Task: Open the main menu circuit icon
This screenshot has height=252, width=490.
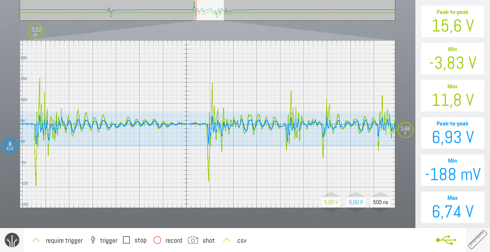Action: pos(12,240)
